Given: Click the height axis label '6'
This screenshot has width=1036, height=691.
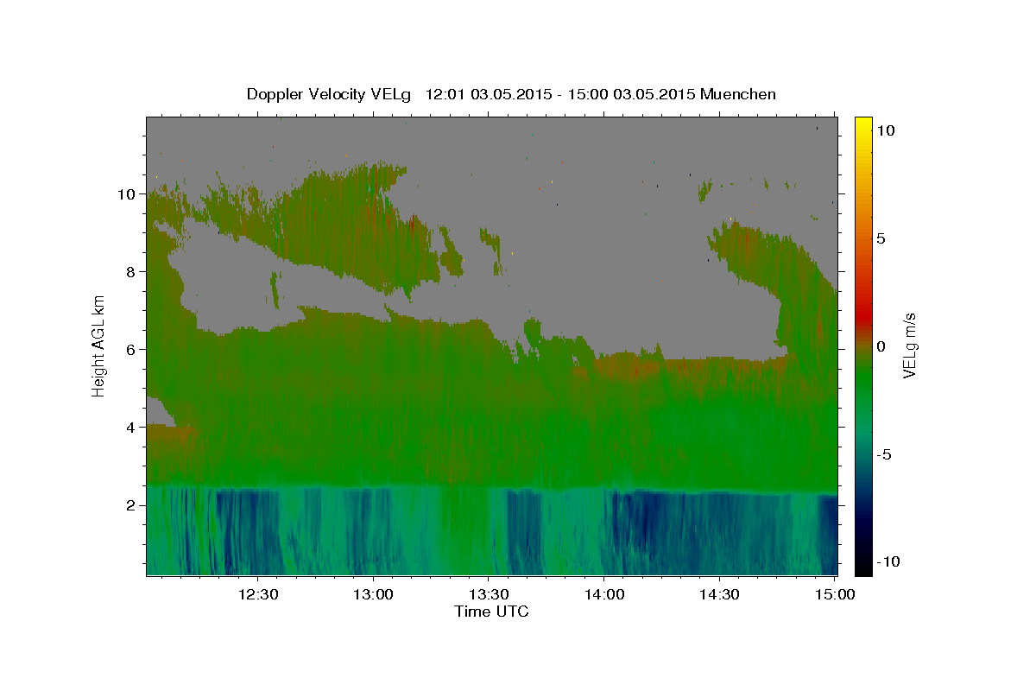Looking at the screenshot, I should (x=130, y=350).
